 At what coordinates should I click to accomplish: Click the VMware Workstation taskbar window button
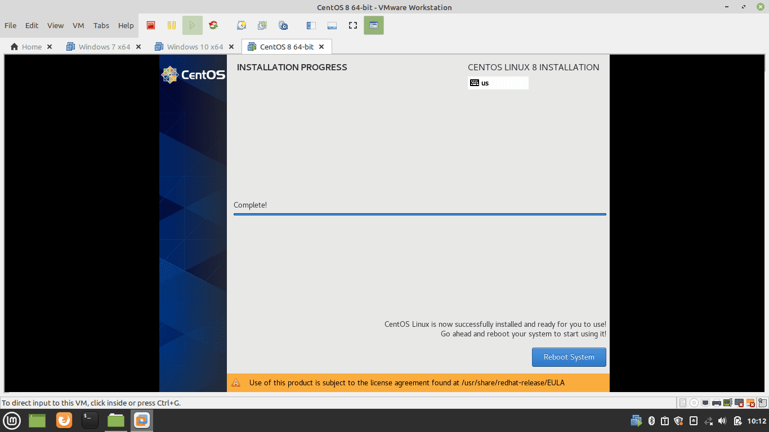point(142,420)
